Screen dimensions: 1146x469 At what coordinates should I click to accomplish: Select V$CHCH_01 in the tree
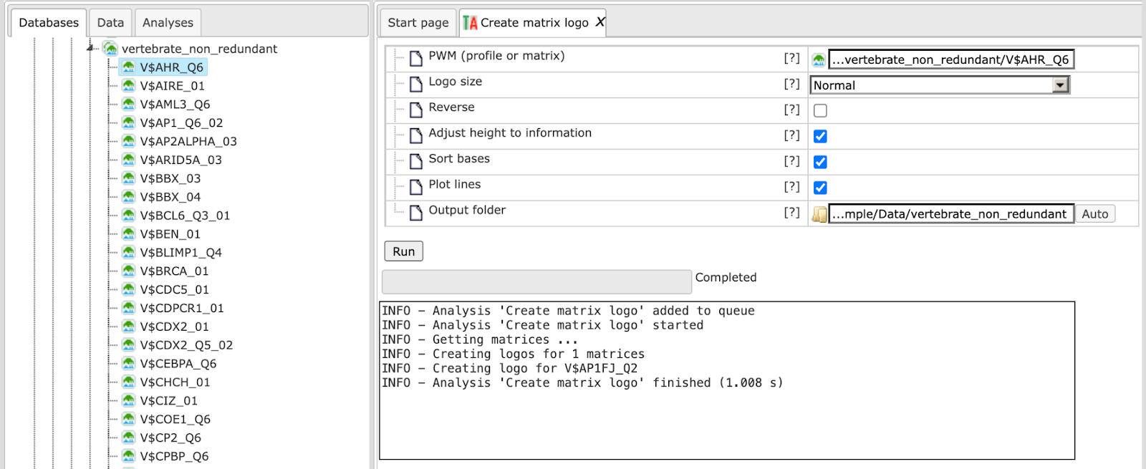coord(175,382)
